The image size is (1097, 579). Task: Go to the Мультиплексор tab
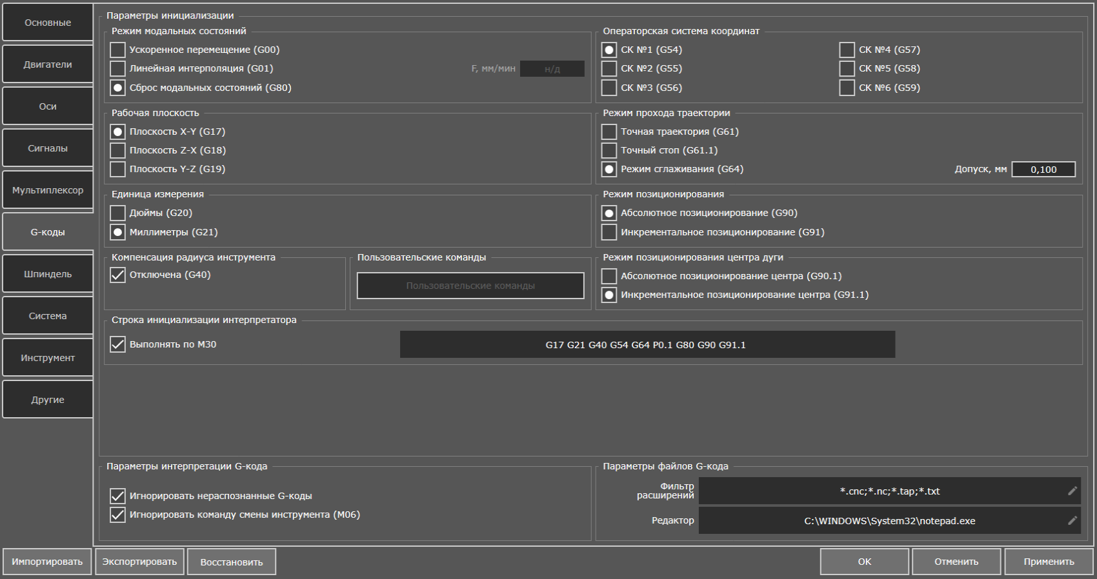(x=48, y=190)
